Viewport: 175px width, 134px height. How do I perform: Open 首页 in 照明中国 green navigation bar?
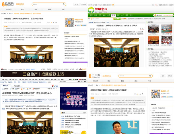(x=91, y=15)
